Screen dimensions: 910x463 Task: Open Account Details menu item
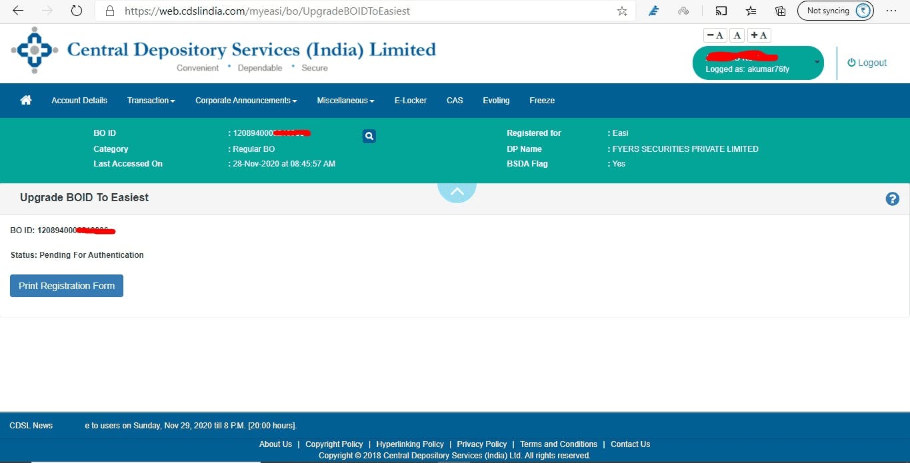point(79,101)
